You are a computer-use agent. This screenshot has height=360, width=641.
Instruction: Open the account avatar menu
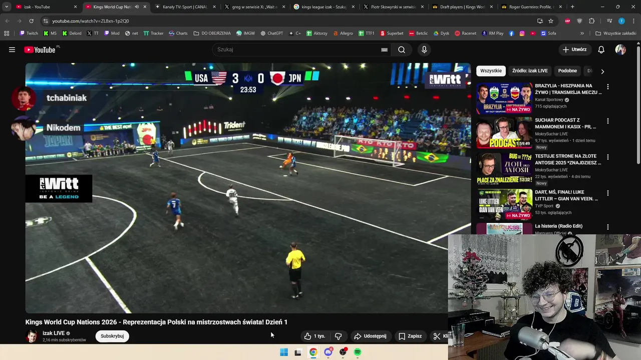click(620, 49)
